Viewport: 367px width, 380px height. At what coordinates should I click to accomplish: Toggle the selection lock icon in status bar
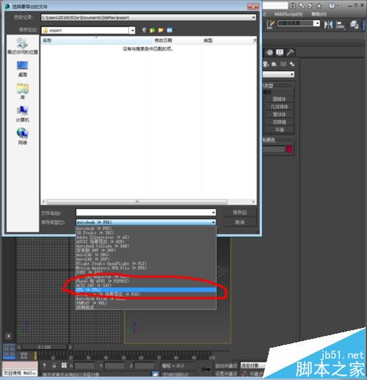[54, 365]
